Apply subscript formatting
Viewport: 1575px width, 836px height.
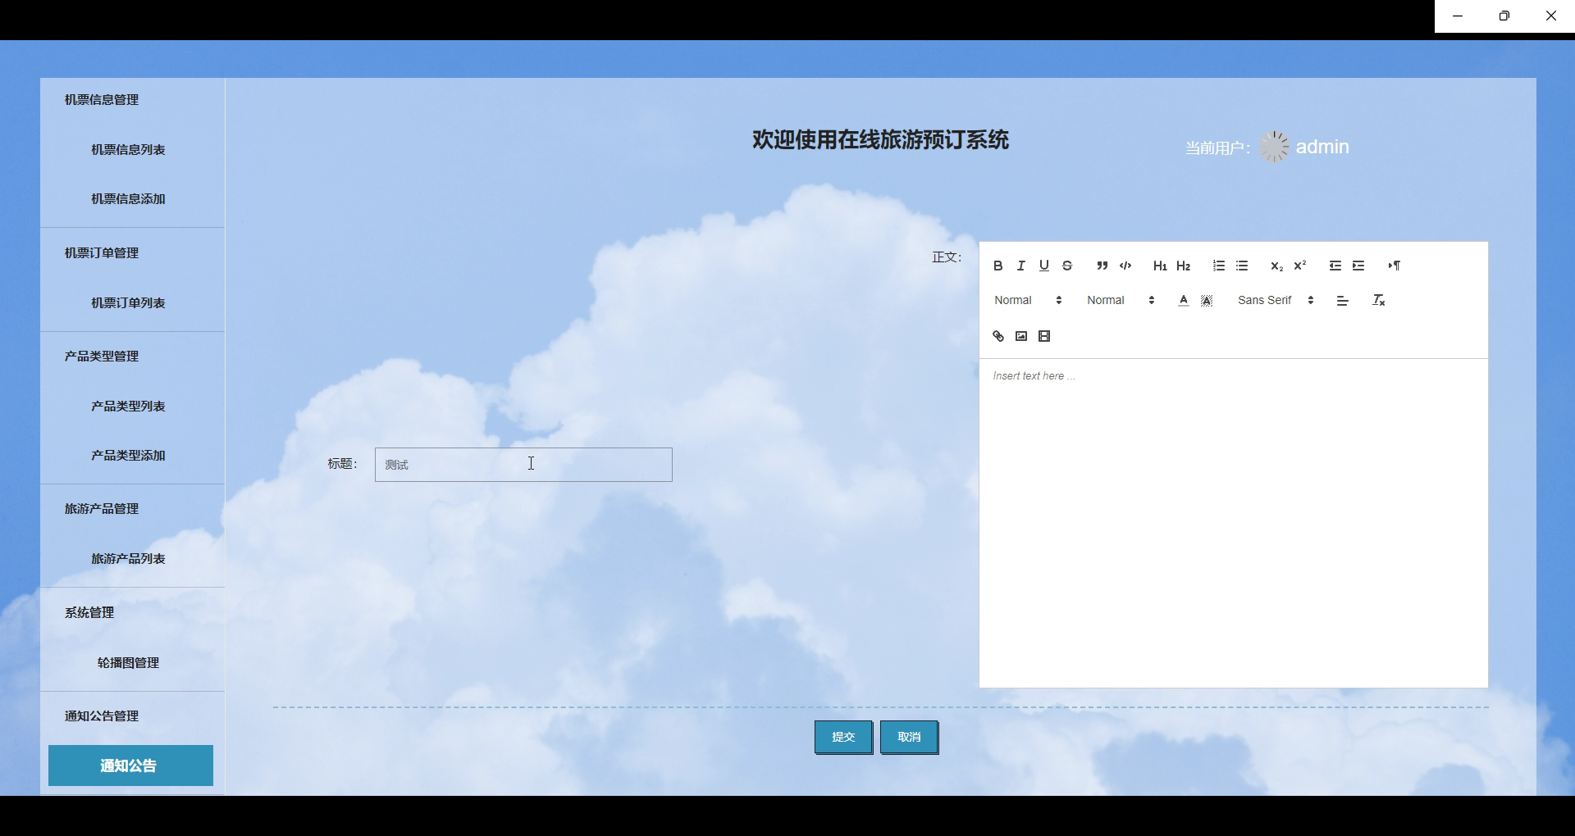click(1276, 266)
